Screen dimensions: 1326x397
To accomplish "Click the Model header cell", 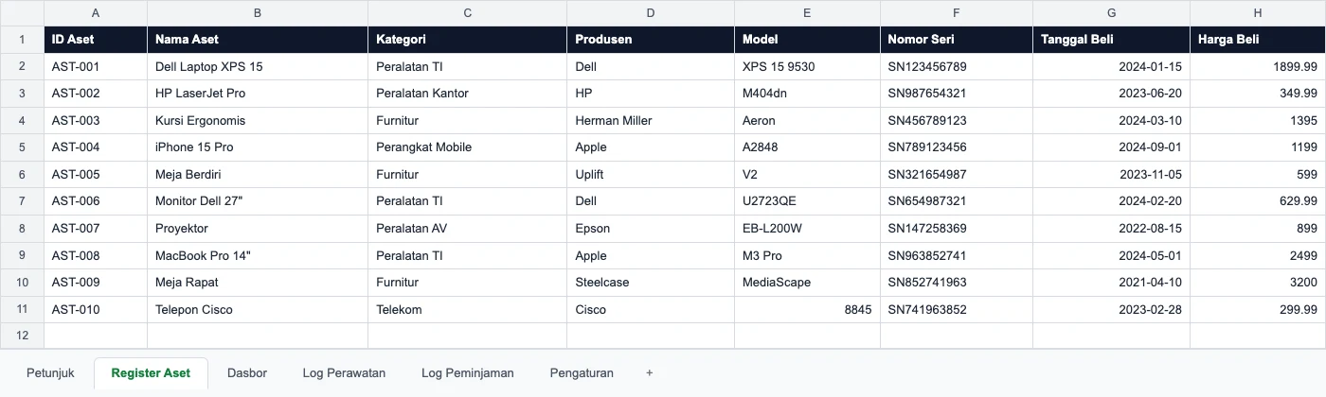I will tap(807, 40).
